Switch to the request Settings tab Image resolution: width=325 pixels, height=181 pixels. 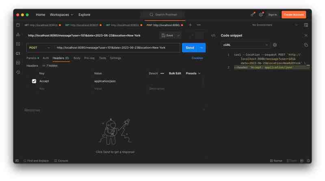coord(115,58)
